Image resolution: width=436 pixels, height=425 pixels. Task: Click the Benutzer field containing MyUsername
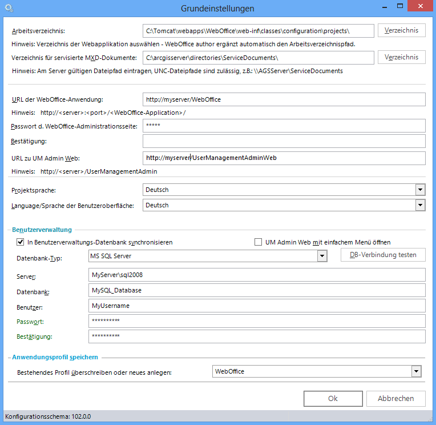[x=257, y=306]
